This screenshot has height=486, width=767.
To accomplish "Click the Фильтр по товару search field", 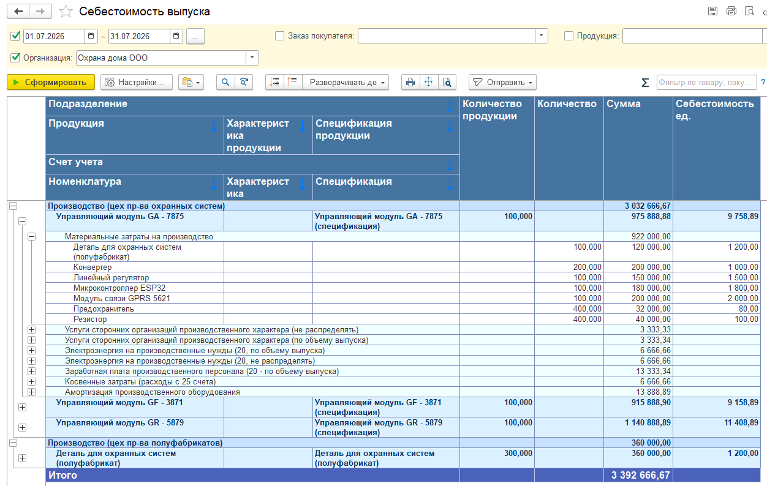I will (x=706, y=82).
